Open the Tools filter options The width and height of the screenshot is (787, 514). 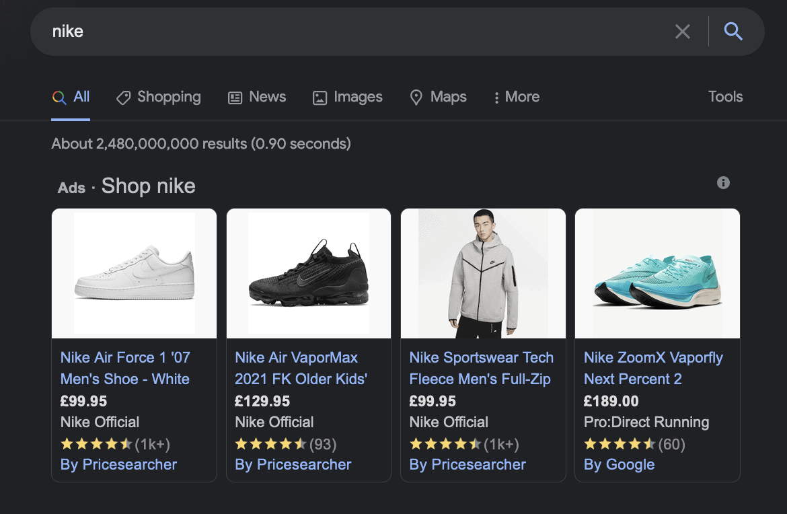[x=725, y=96]
